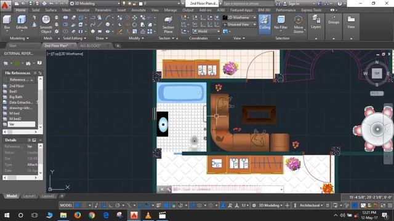Screen dimensions: 394x221
Task: Switch to the Surface ribbon tab
Action: coord(51,10)
